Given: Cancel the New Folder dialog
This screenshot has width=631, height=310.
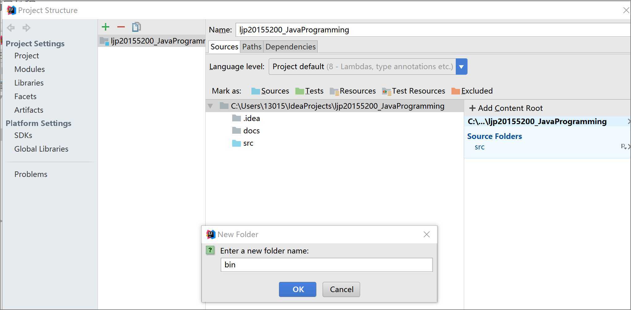Looking at the screenshot, I should point(341,289).
